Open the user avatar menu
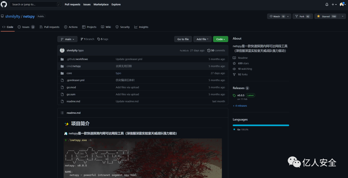Image resolution: width=348 pixels, height=178 pixels. 343,4
